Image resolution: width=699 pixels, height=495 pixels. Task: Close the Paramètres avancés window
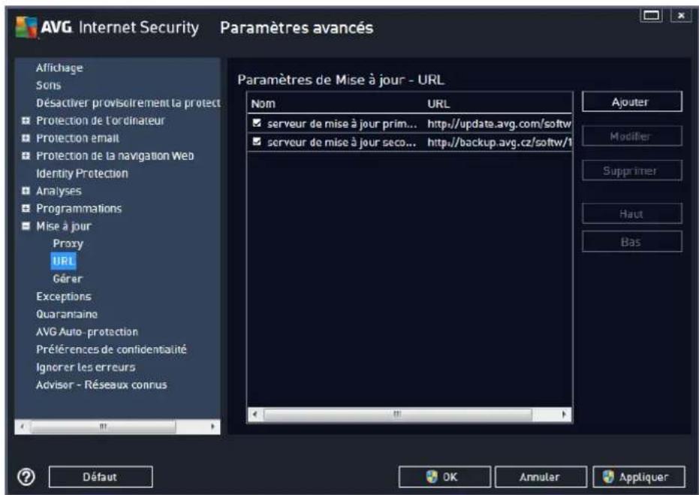click(x=681, y=16)
